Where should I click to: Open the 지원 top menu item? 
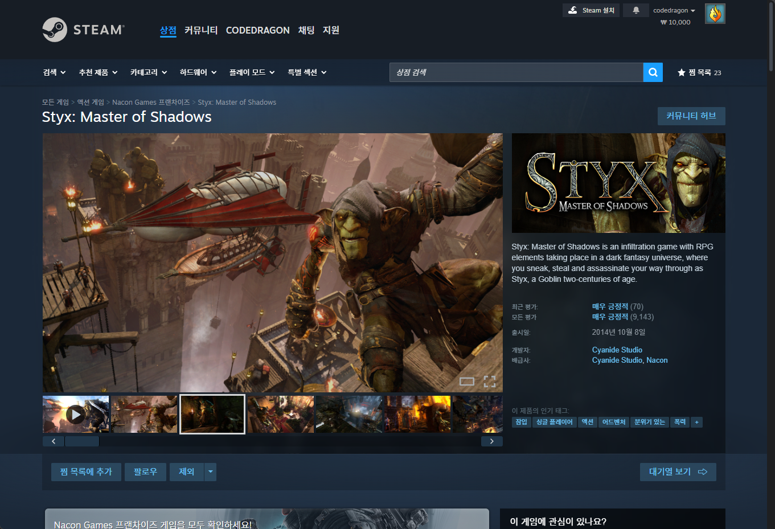click(x=331, y=30)
